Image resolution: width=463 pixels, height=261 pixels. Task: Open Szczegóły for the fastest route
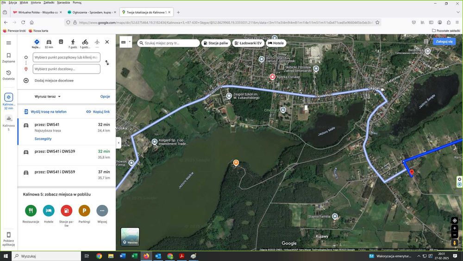[x=43, y=139]
